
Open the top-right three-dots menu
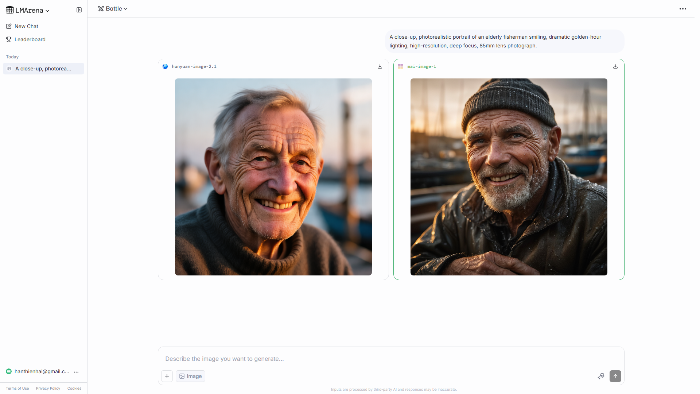[682, 9]
